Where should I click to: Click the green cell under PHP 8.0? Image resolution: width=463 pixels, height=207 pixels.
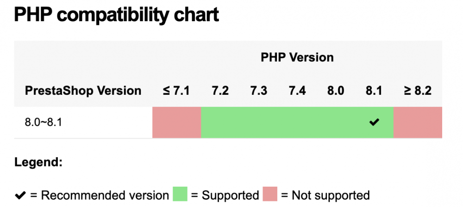point(336,122)
